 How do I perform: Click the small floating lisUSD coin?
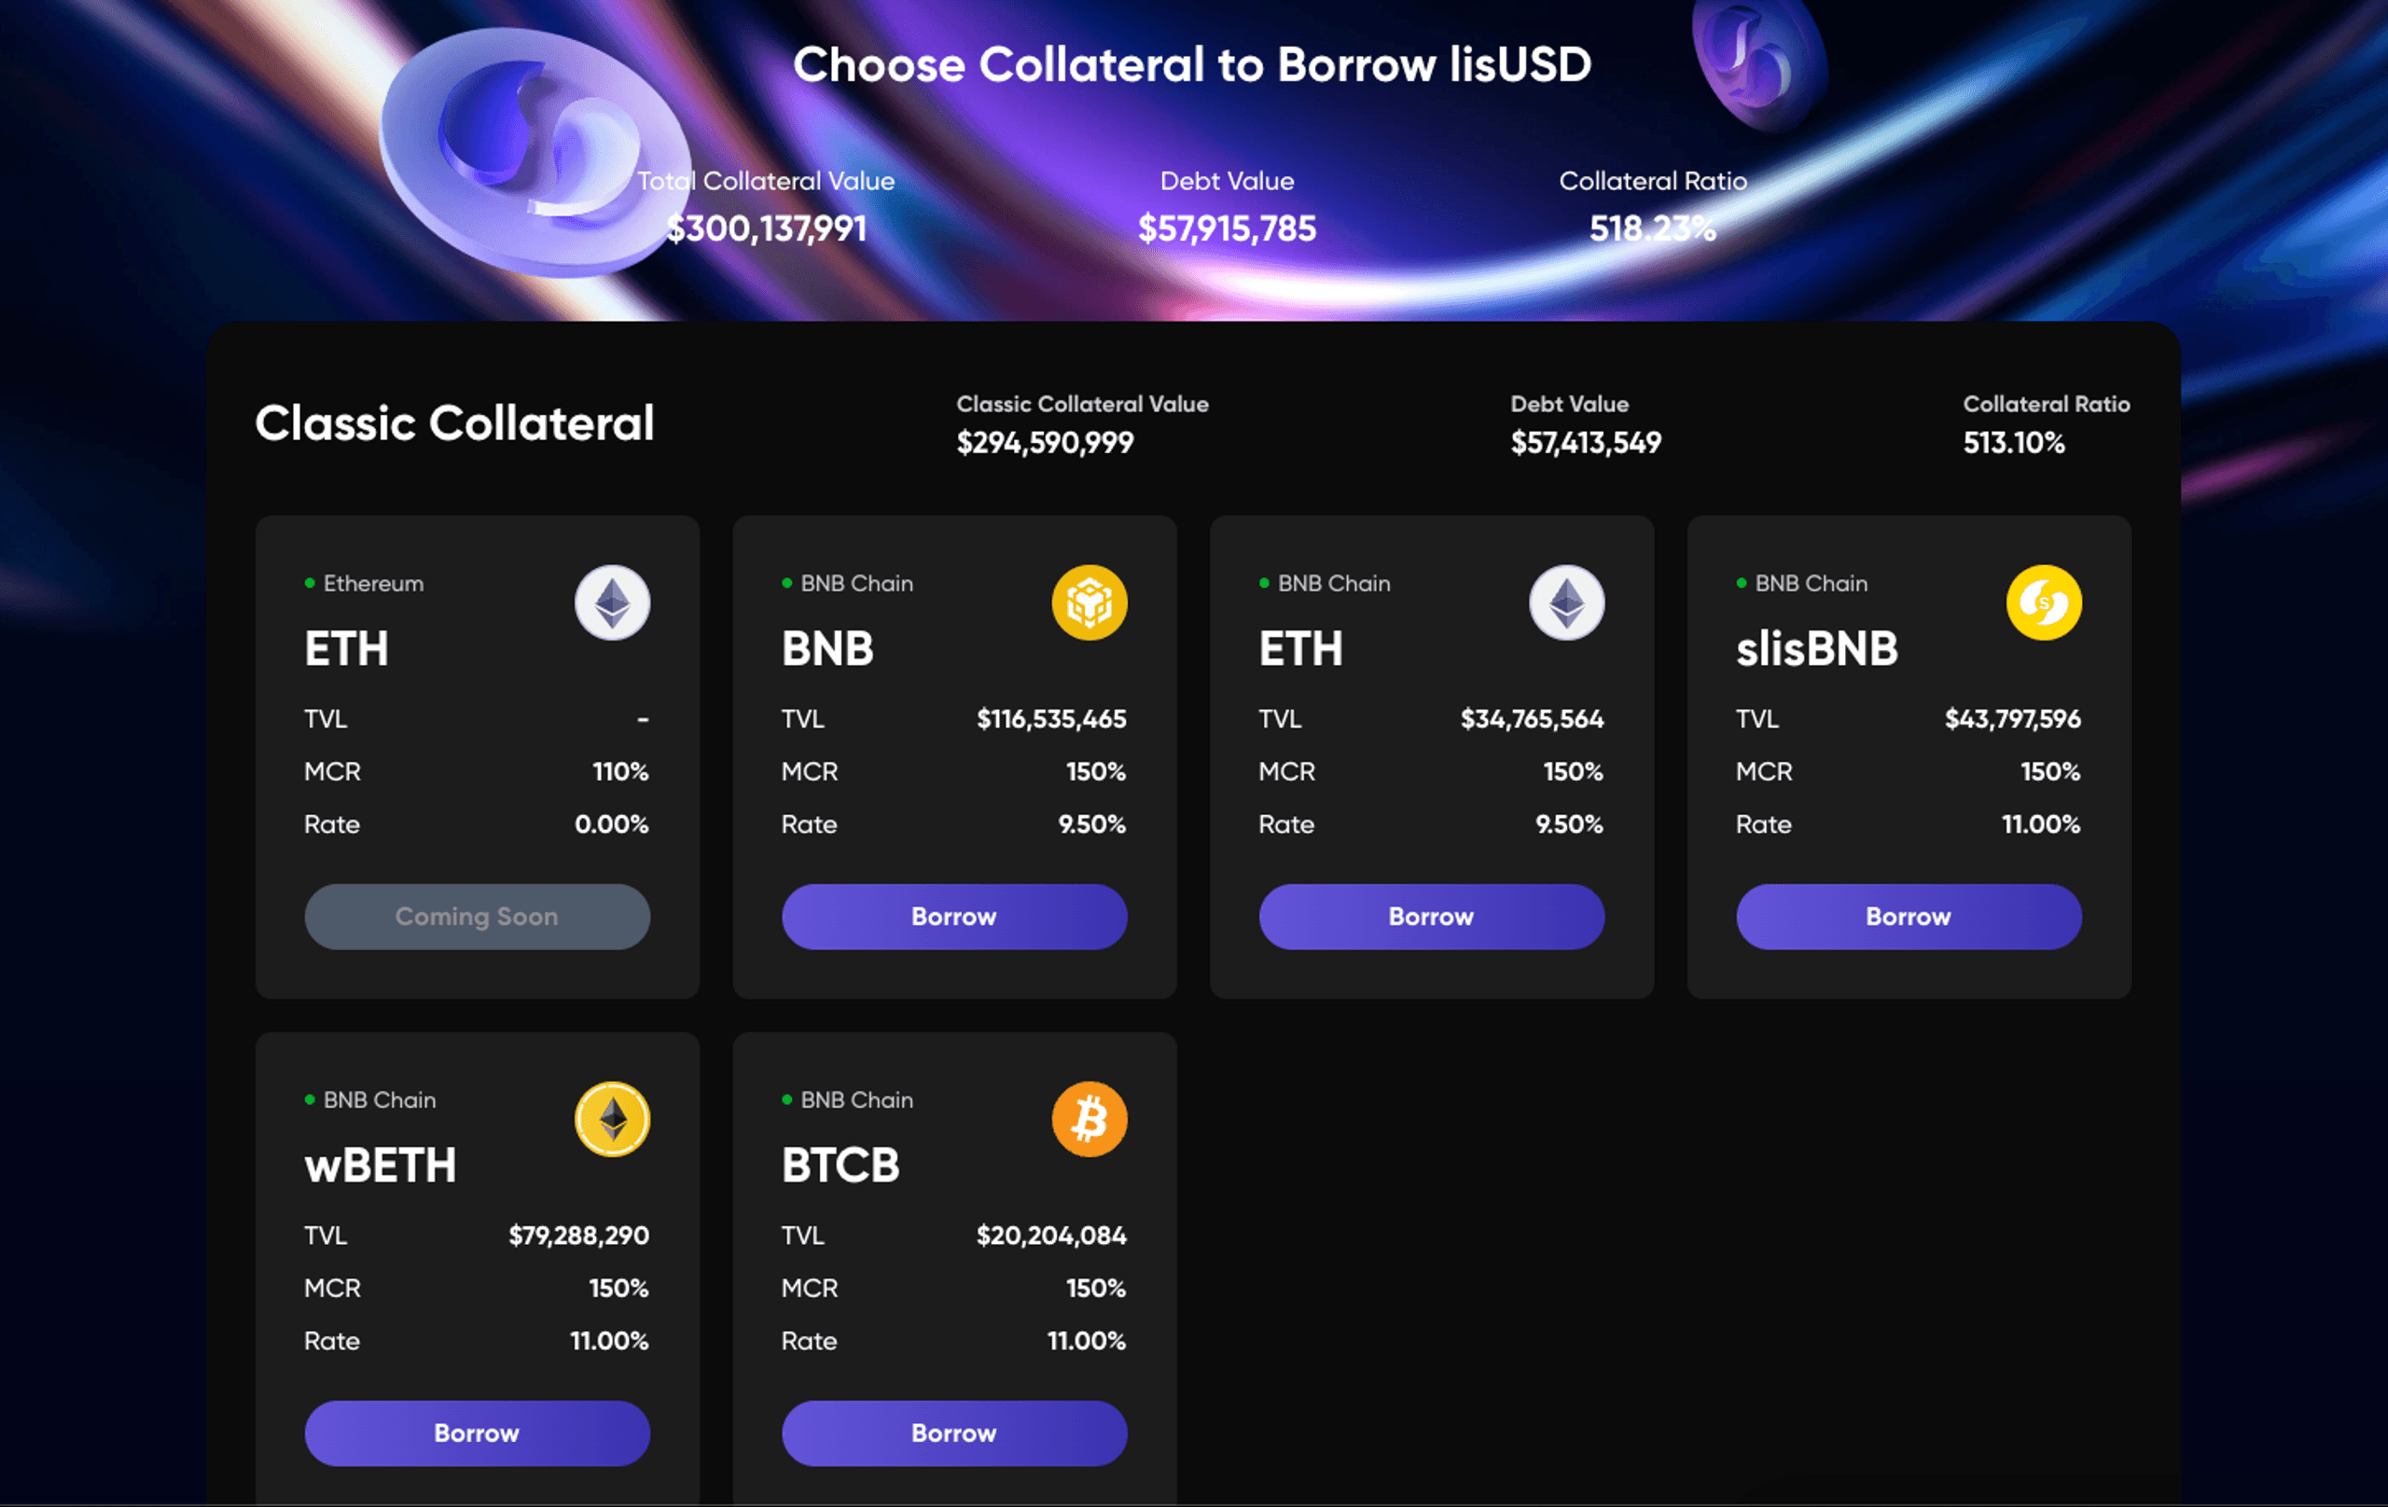1758,64
